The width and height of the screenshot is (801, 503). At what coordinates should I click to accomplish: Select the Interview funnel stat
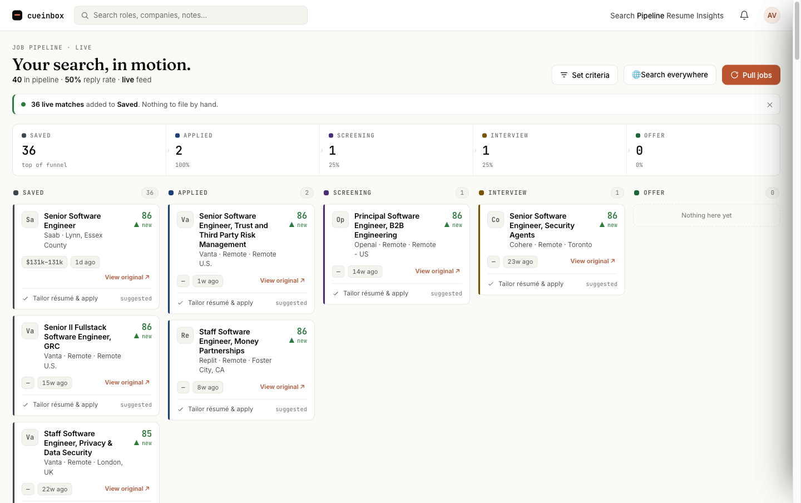pos(550,150)
